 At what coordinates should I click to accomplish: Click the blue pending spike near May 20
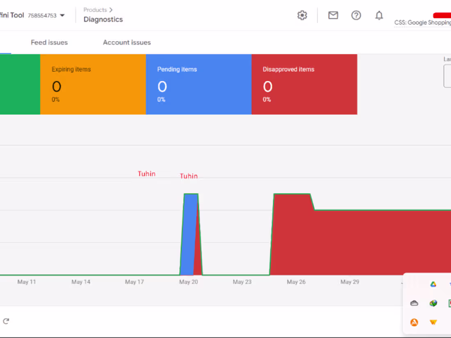coord(189,234)
